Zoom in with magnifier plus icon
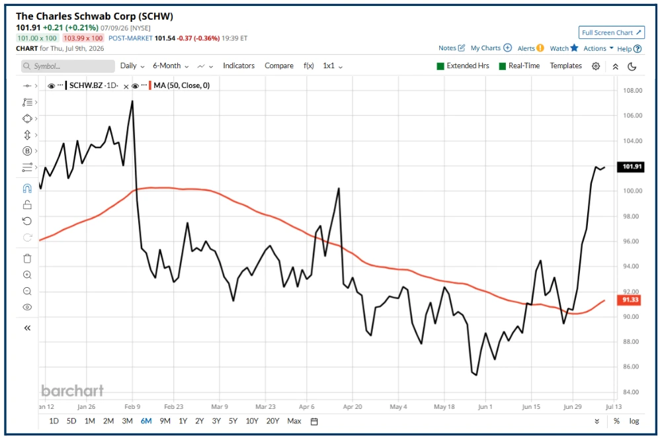 (27, 275)
